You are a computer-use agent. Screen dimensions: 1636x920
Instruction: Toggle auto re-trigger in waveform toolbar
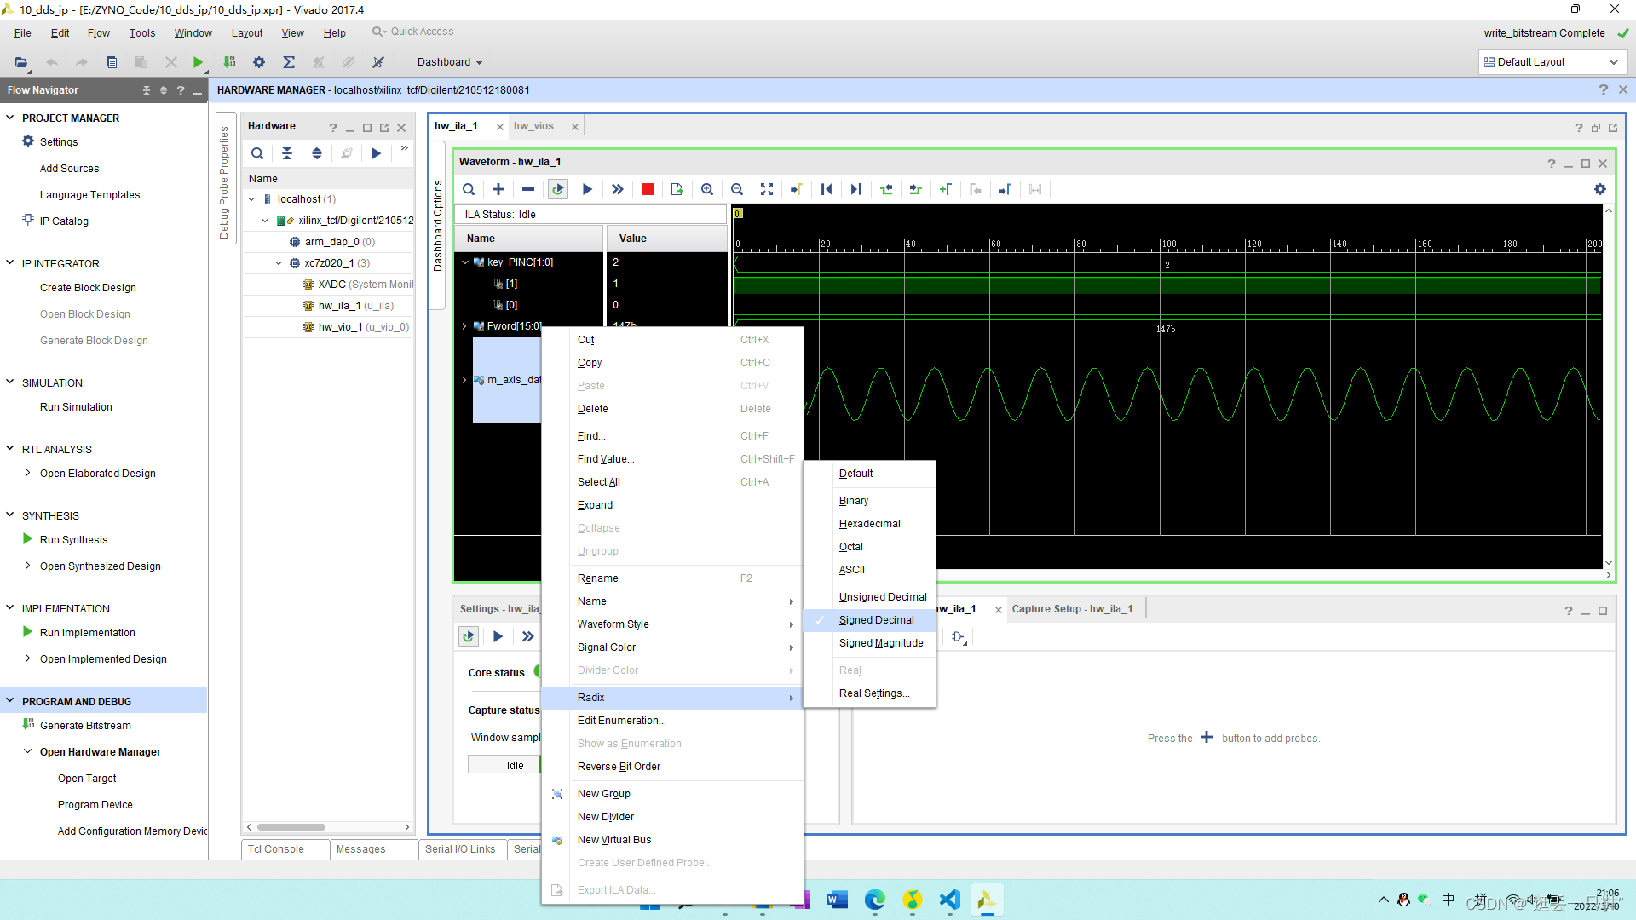click(558, 189)
